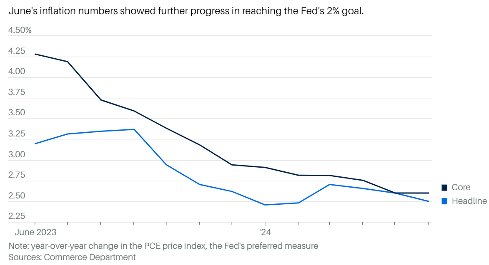Screen dimensions: 489x265
Task: Click the Core legend color swatch
Action: pyautogui.click(x=444, y=188)
